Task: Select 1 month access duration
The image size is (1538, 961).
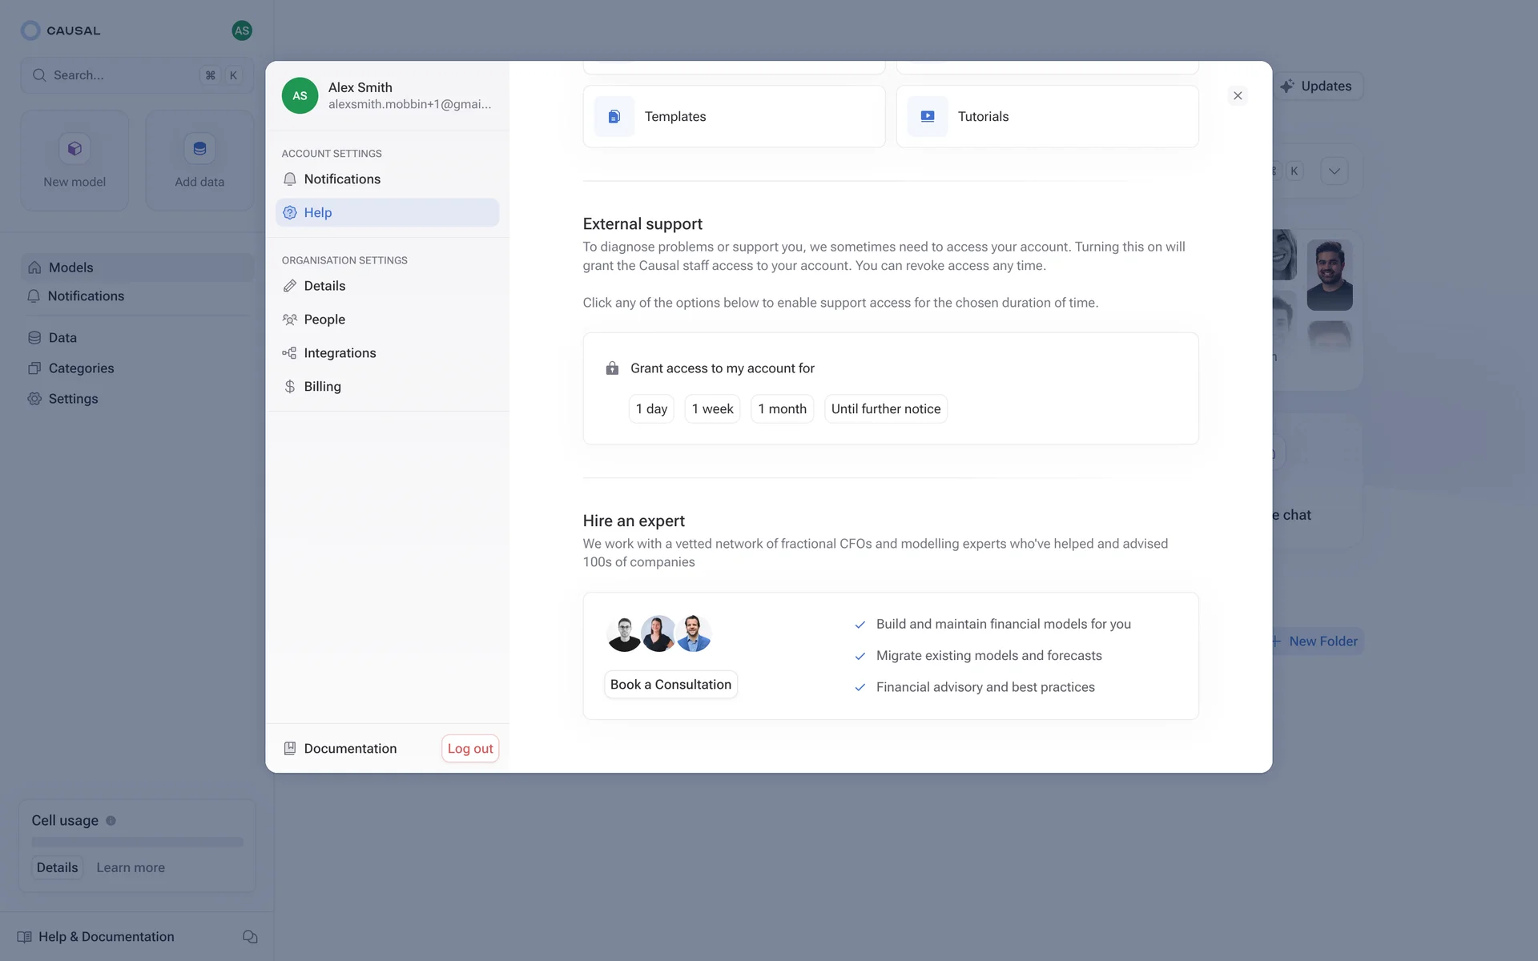Action: point(782,409)
